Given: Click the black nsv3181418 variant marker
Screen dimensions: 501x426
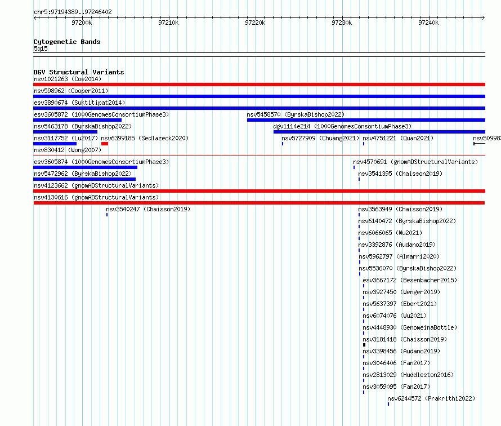Looking at the screenshot, I should click(364, 345).
